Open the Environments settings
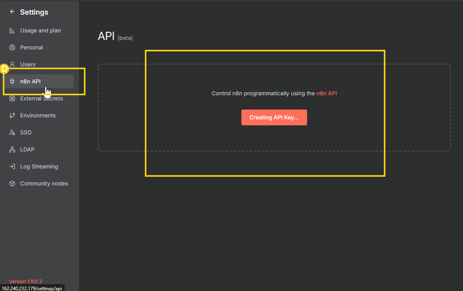This screenshot has height=291, width=463. (x=39, y=115)
